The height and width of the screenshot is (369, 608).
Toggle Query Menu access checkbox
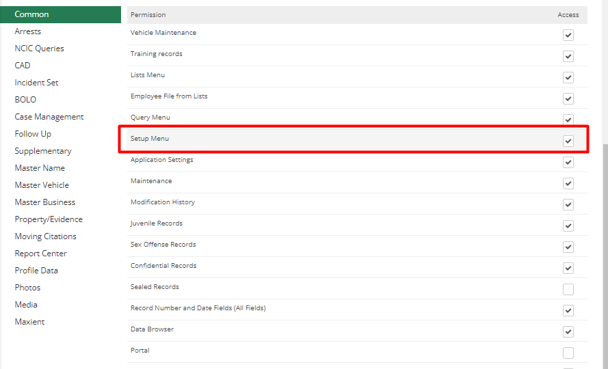click(568, 120)
